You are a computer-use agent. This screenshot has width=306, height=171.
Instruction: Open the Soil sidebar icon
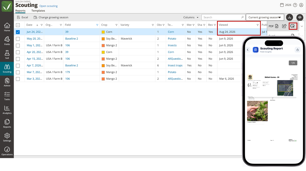[x=7, y=55]
